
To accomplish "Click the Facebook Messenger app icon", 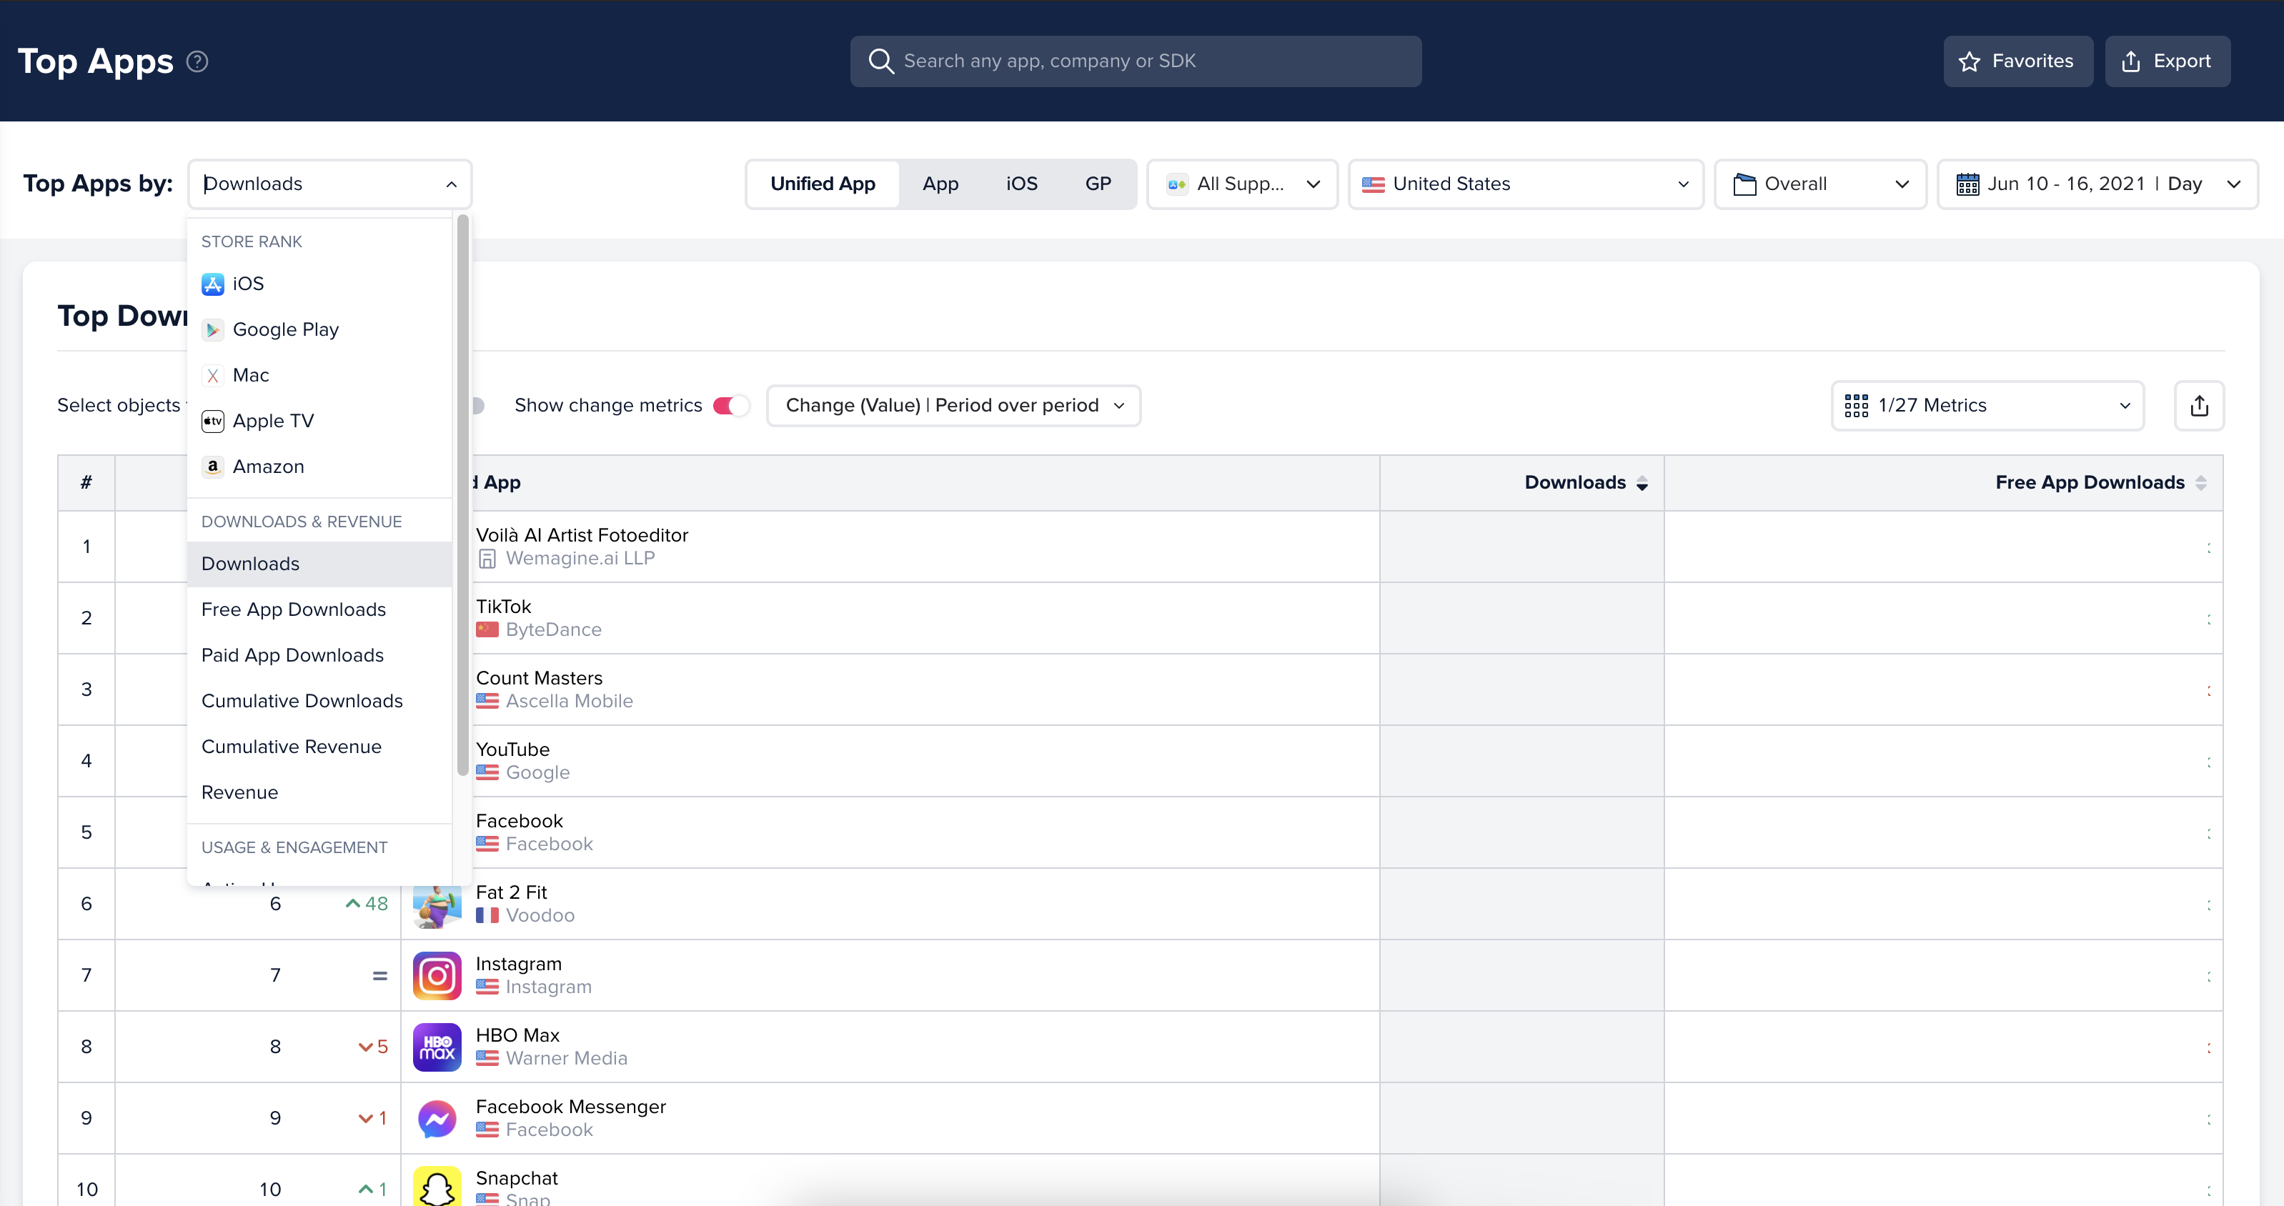I will click(437, 1118).
